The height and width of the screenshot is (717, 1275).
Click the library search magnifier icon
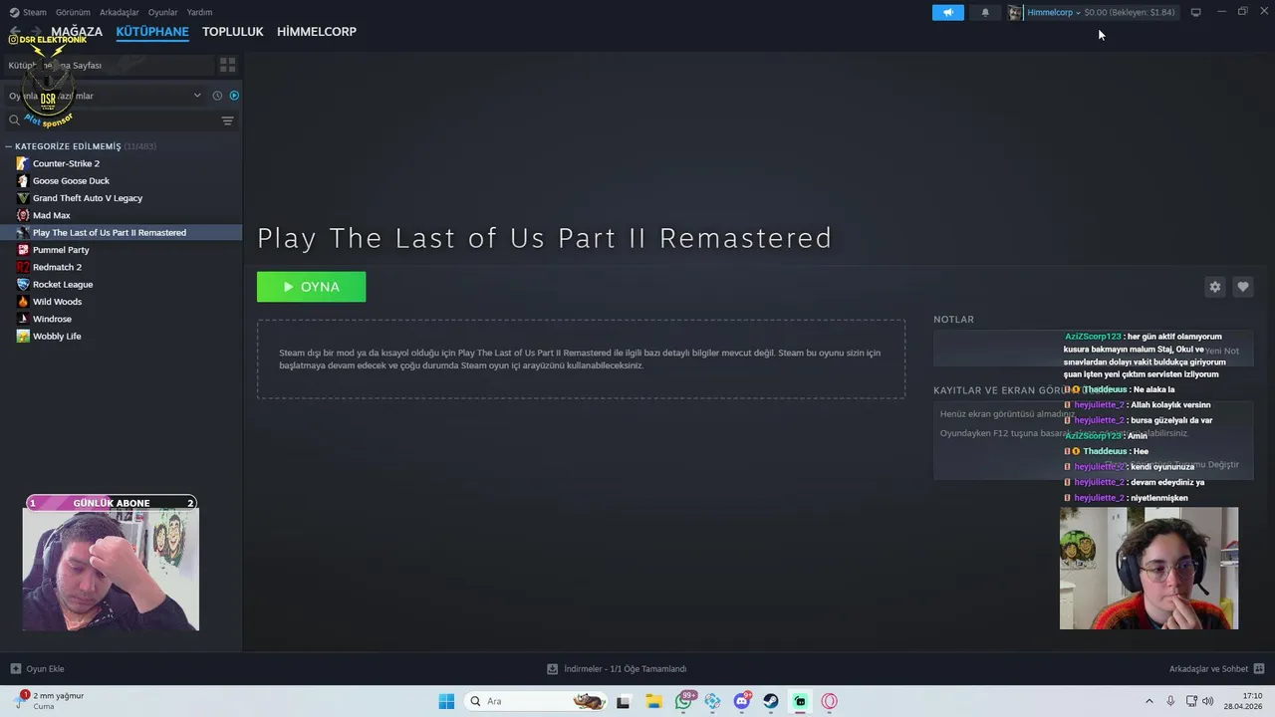click(x=14, y=119)
